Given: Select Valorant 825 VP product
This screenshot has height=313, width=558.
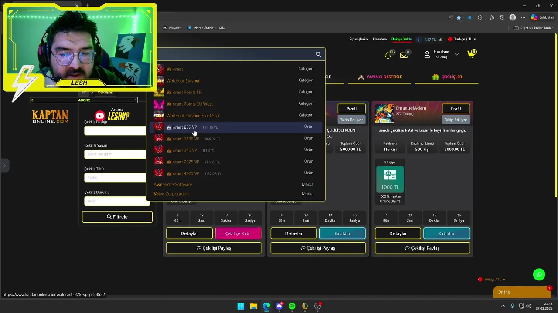Looking at the screenshot, I should click(x=236, y=127).
